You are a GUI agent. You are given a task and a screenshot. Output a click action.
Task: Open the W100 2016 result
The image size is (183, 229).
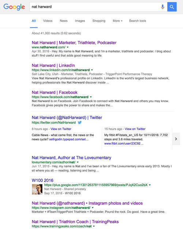pyautogui.click(x=42, y=180)
